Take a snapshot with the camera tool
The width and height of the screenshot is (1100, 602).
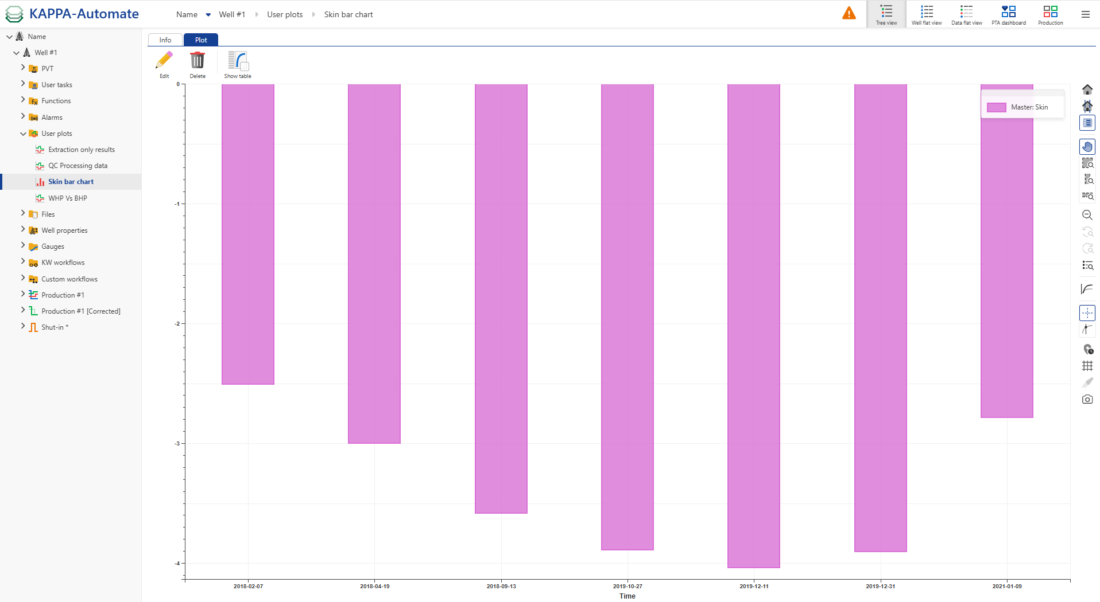pos(1087,399)
